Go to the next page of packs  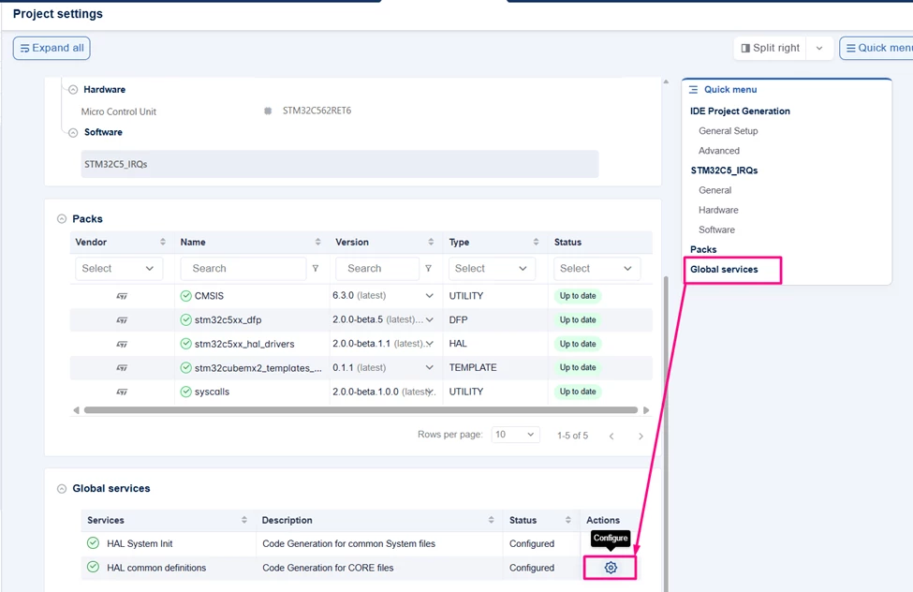pos(641,436)
